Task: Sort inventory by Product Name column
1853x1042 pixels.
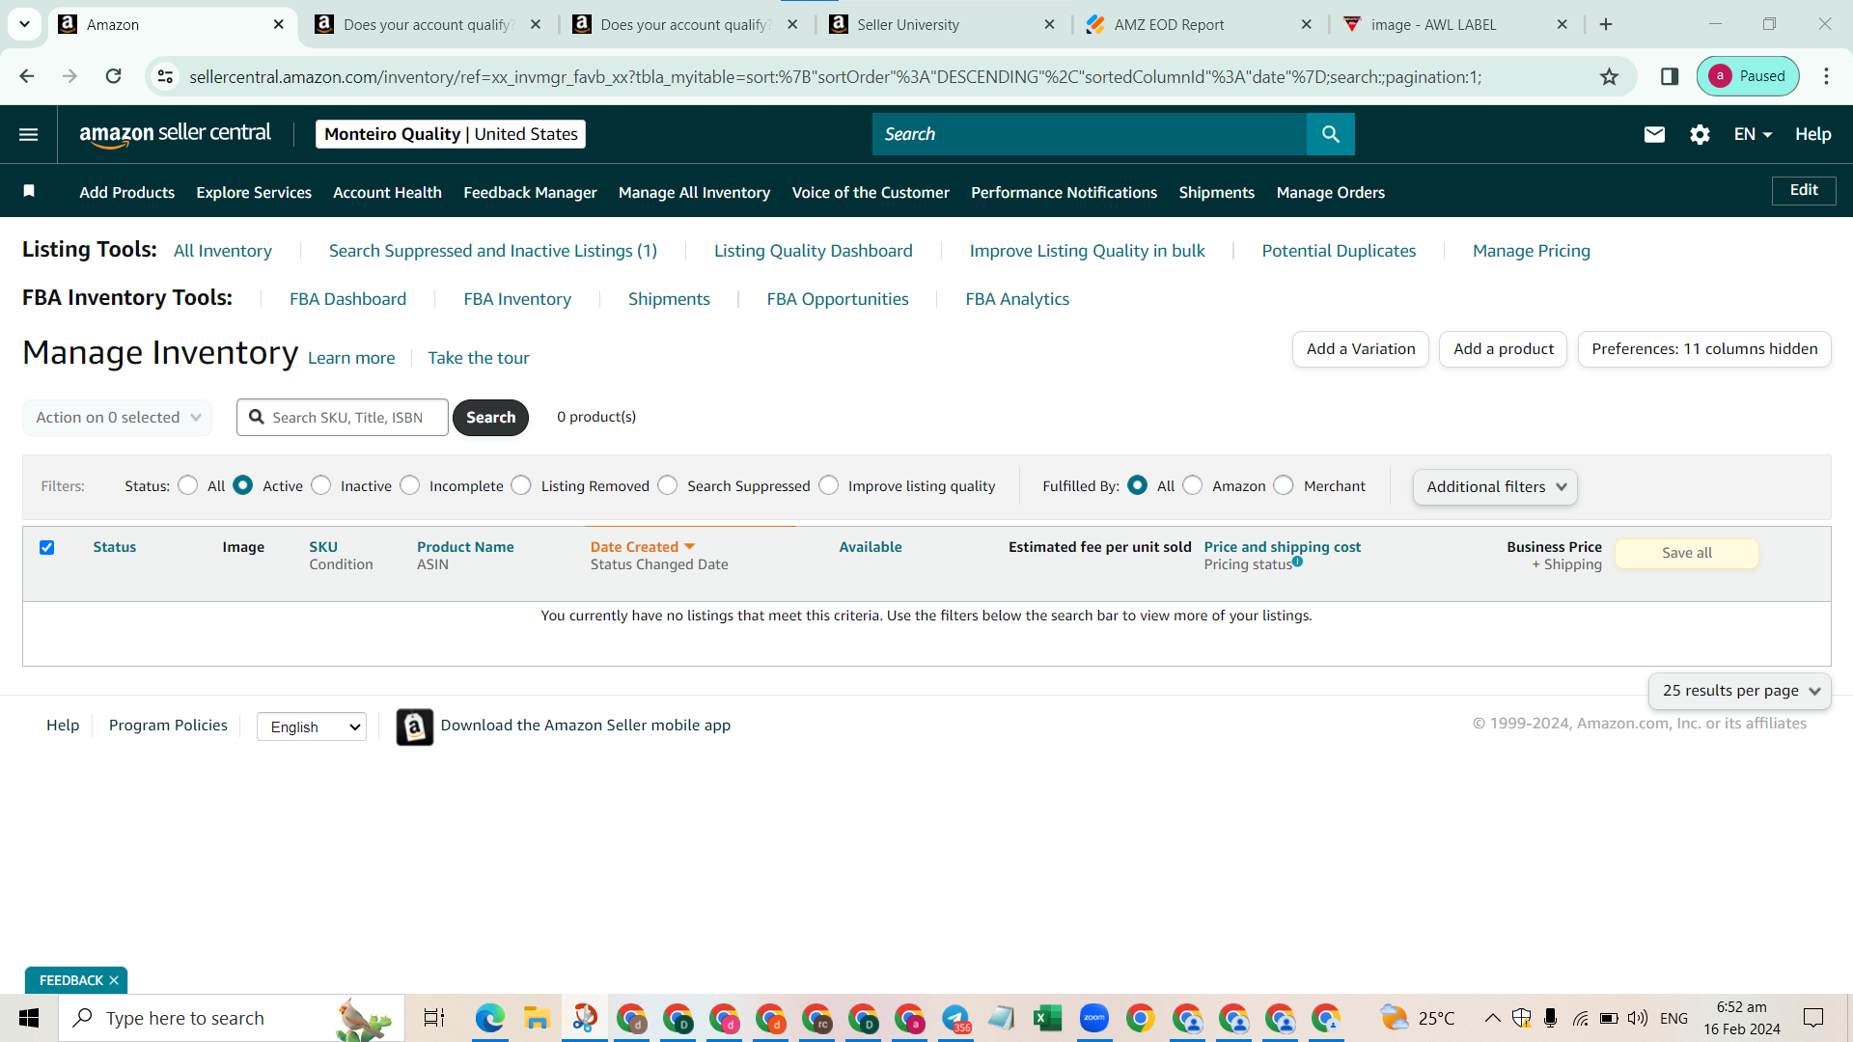Action: pyautogui.click(x=465, y=547)
